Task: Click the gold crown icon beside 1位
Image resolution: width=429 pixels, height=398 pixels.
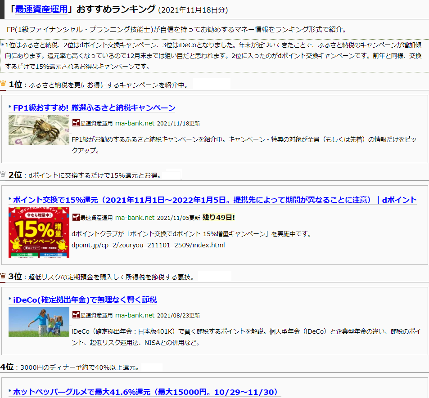Action: [x=3, y=83]
